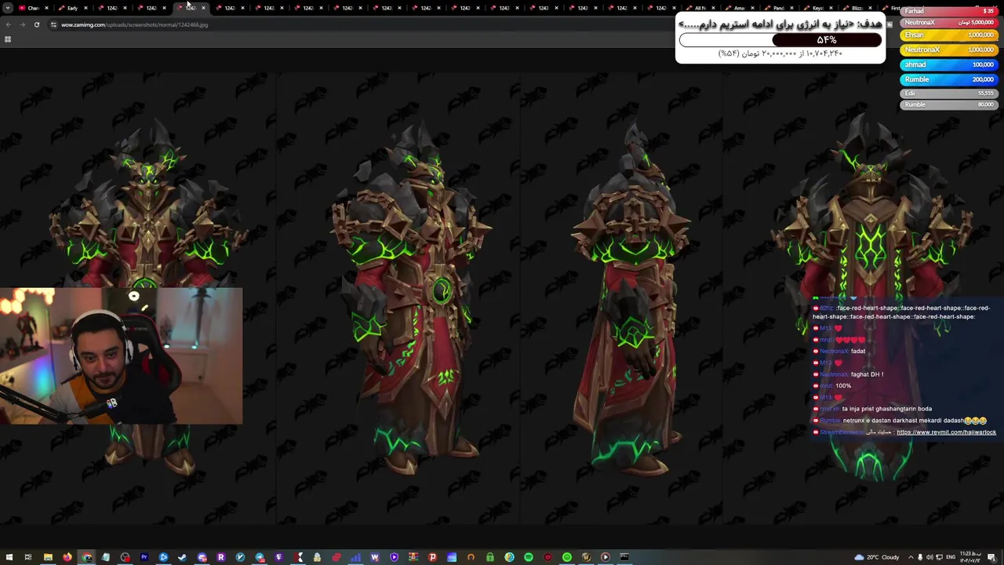Image resolution: width=1004 pixels, height=565 pixels.
Task: Open the terminal icon on the taskbar
Action: (x=624, y=557)
